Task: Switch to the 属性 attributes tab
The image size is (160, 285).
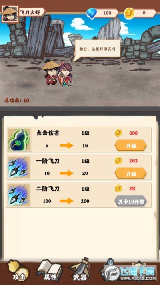Action: [x=50, y=272]
